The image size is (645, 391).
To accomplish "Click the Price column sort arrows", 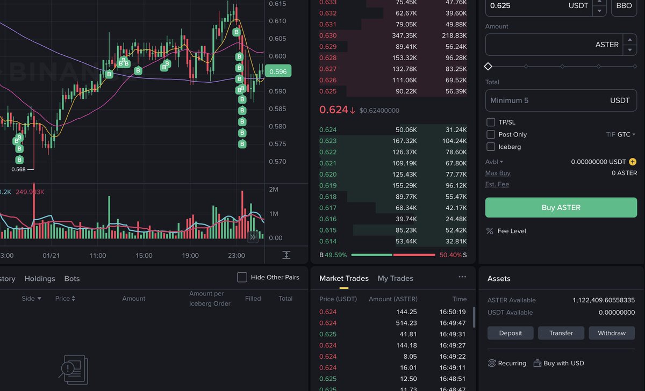I will (x=73, y=299).
